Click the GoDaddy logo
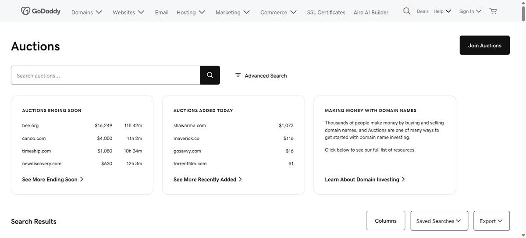The height and width of the screenshot is (238, 526). [x=40, y=11]
